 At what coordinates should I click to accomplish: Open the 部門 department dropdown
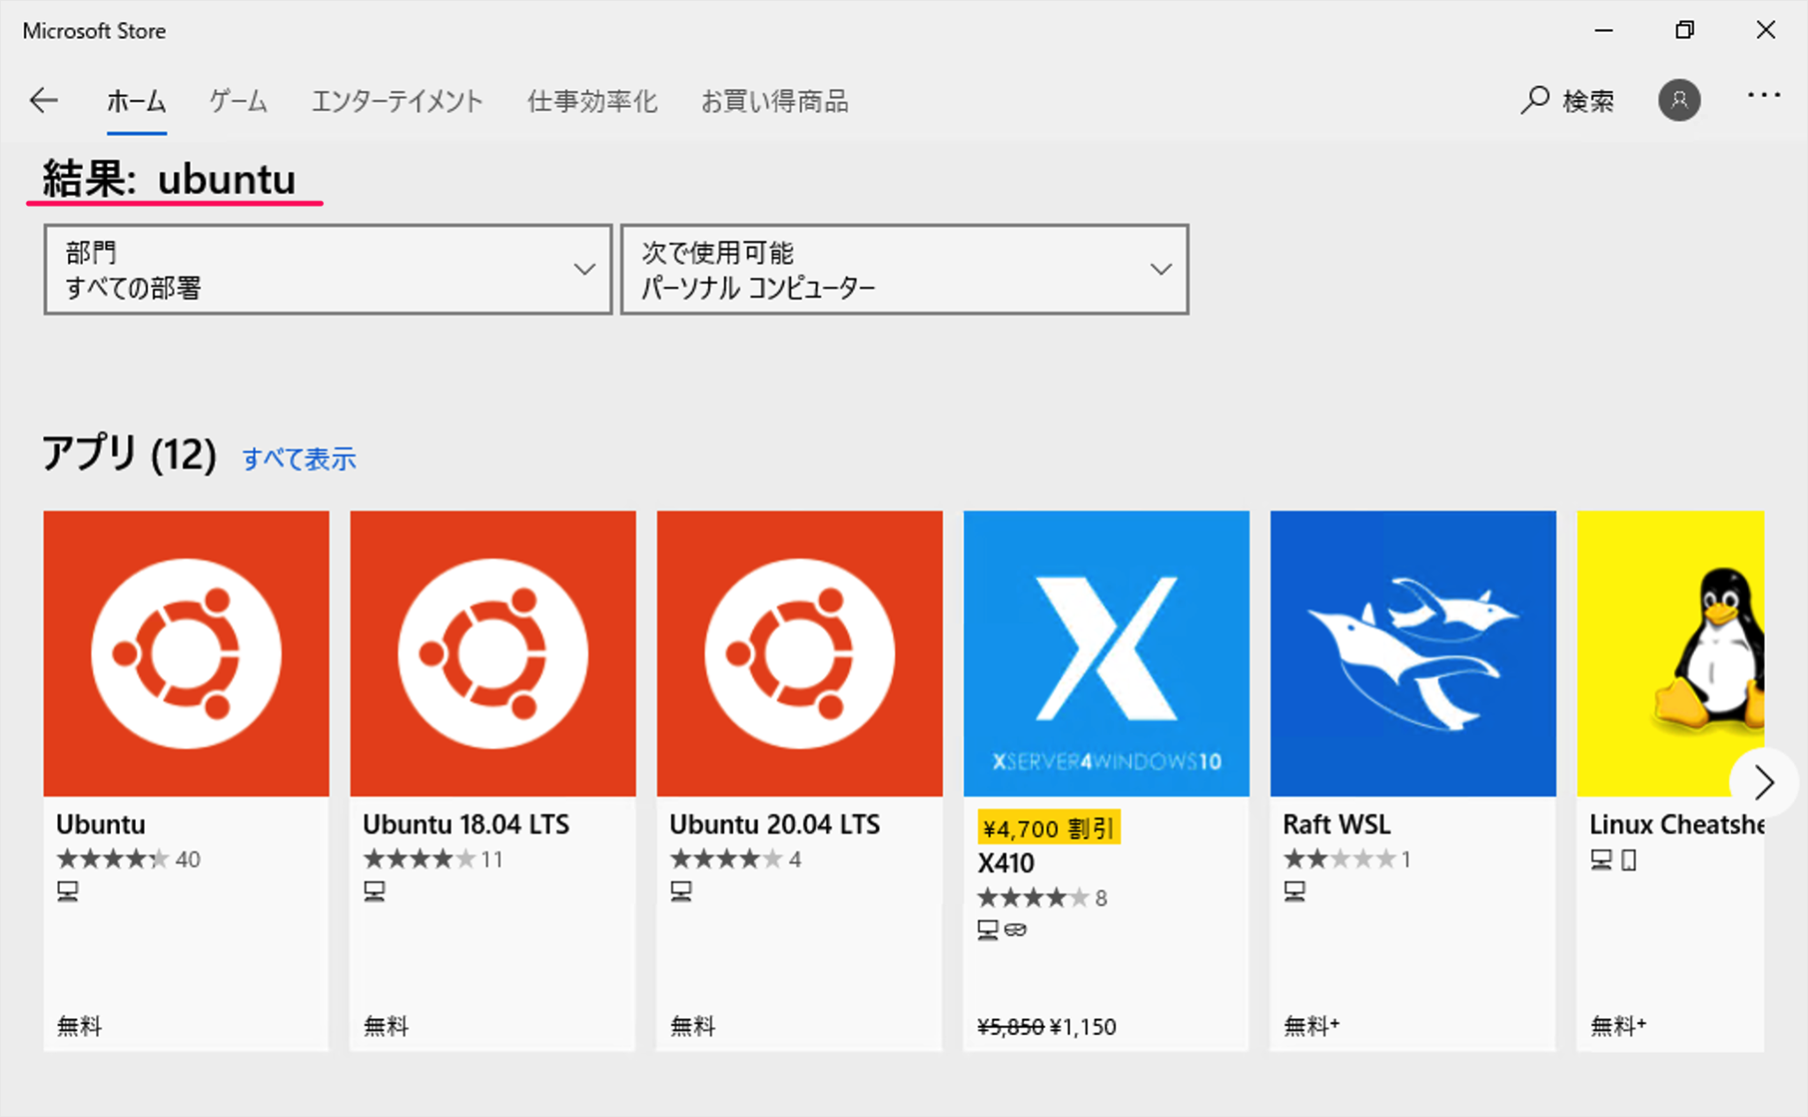pos(328,268)
